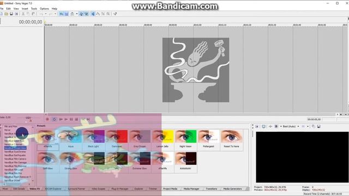Image resolution: width=349 pixels, height=196 pixels.
Task: Switch to the Plug-In Manager tab
Action: click(120, 189)
